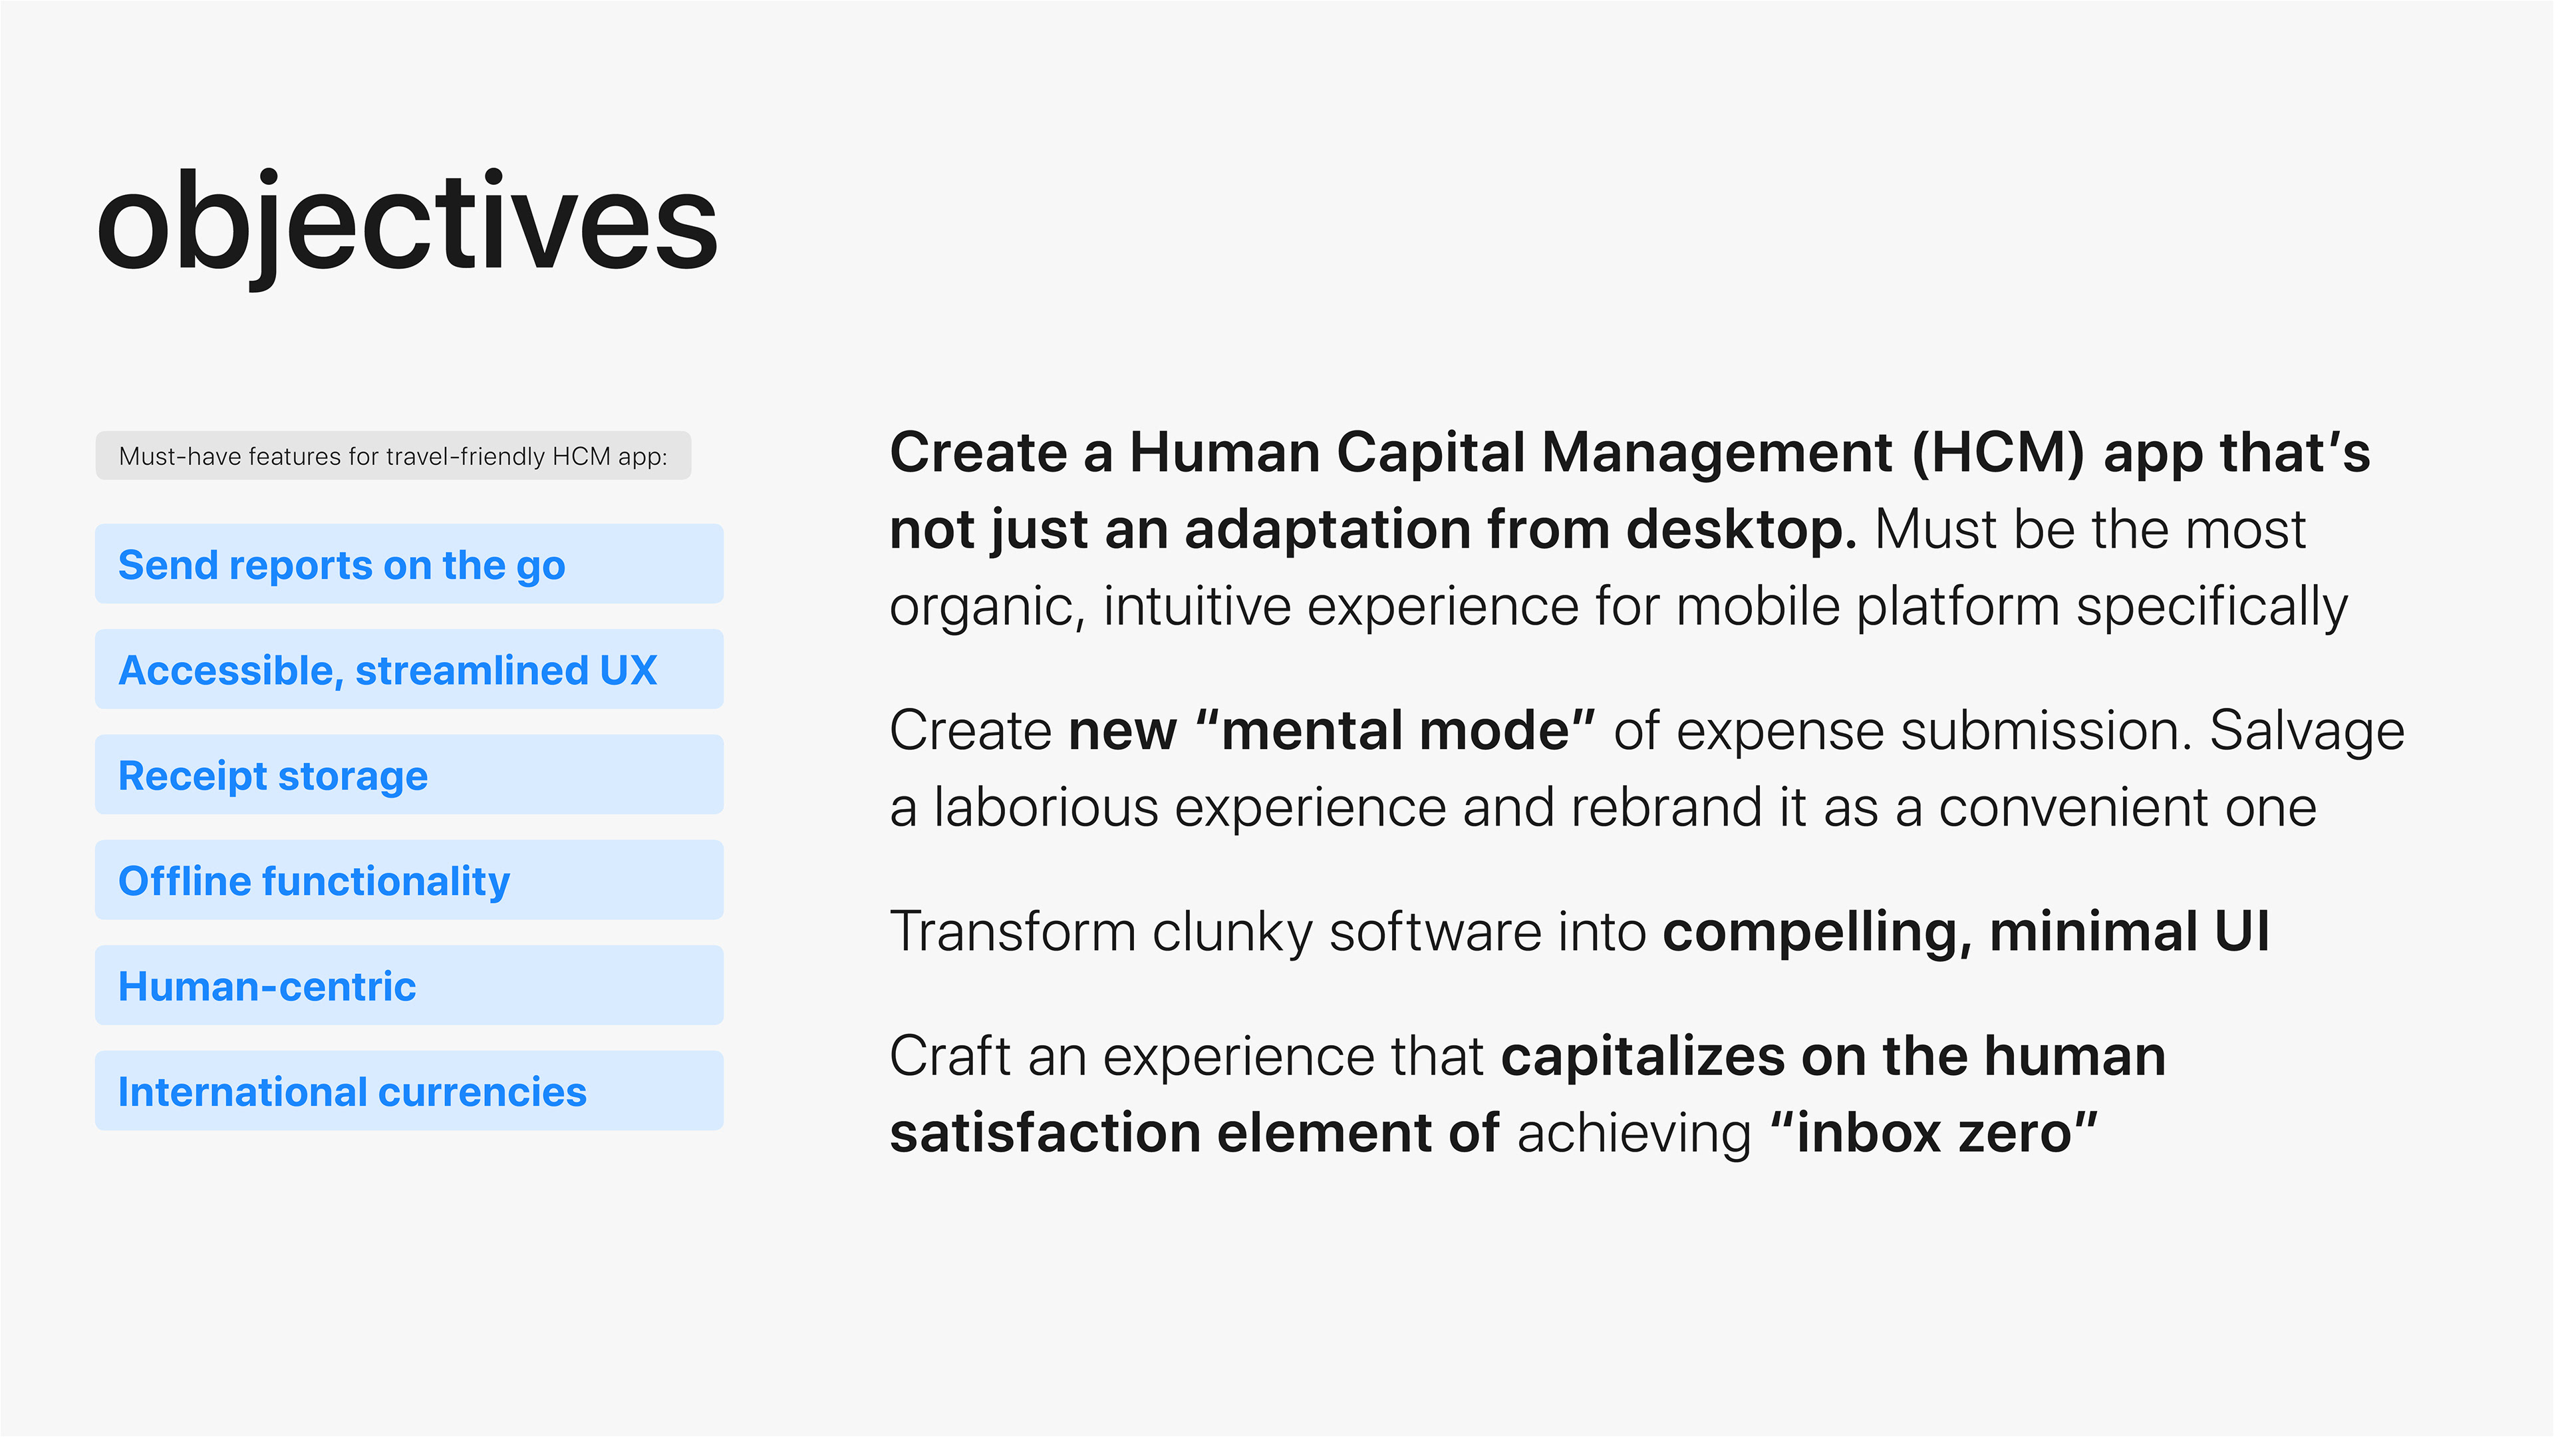Click the 'Human-centric' feature tag
The height and width of the screenshot is (1437, 2554).
pyautogui.click(x=408, y=985)
